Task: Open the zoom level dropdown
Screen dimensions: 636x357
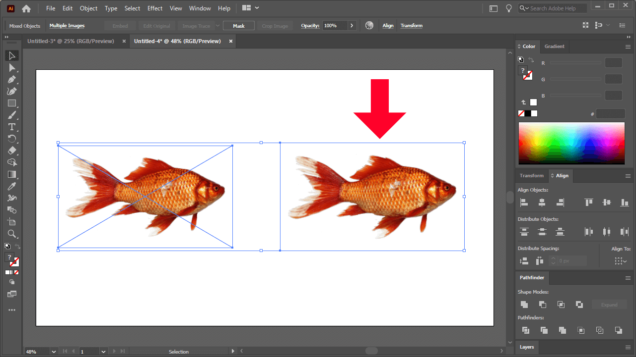Action: point(53,352)
